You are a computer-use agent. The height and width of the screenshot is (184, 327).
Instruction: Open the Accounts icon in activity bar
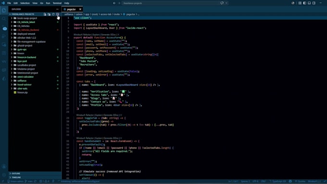click(4, 166)
